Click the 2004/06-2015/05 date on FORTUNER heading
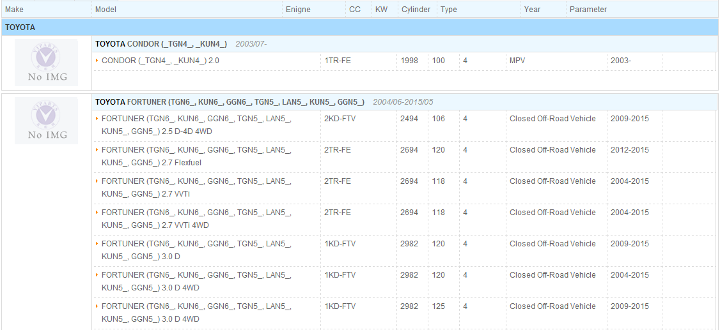The height and width of the screenshot is (330, 720). coord(403,101)
